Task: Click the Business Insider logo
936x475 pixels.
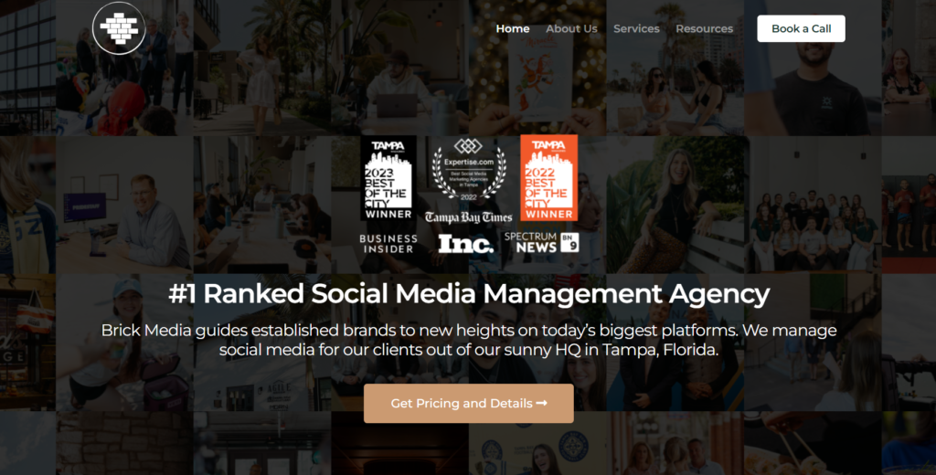Action: [388, 244]
